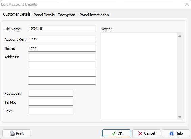This screenshot has width=191, height=139.
Task: Select the Panel Information tab
Action: point(94,15)
